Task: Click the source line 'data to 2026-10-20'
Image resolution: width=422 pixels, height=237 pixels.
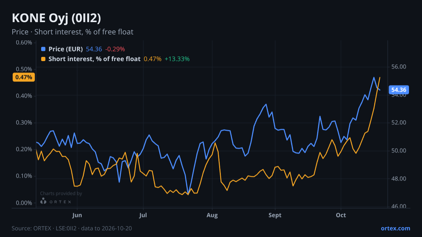Action: pos(107,228)
